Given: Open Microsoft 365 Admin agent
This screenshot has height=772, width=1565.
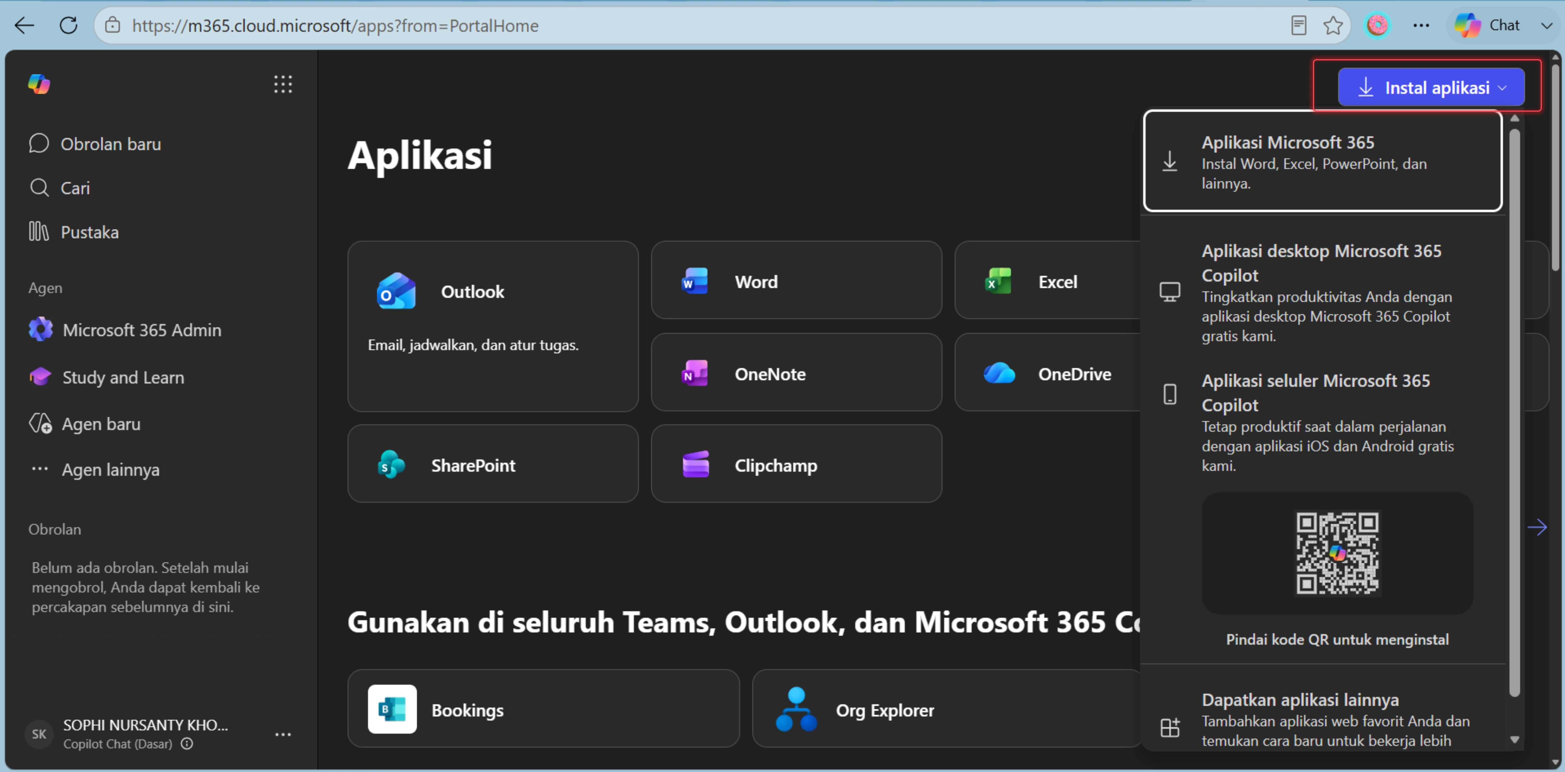Looking at the screenshot, I should pos(125,330).
